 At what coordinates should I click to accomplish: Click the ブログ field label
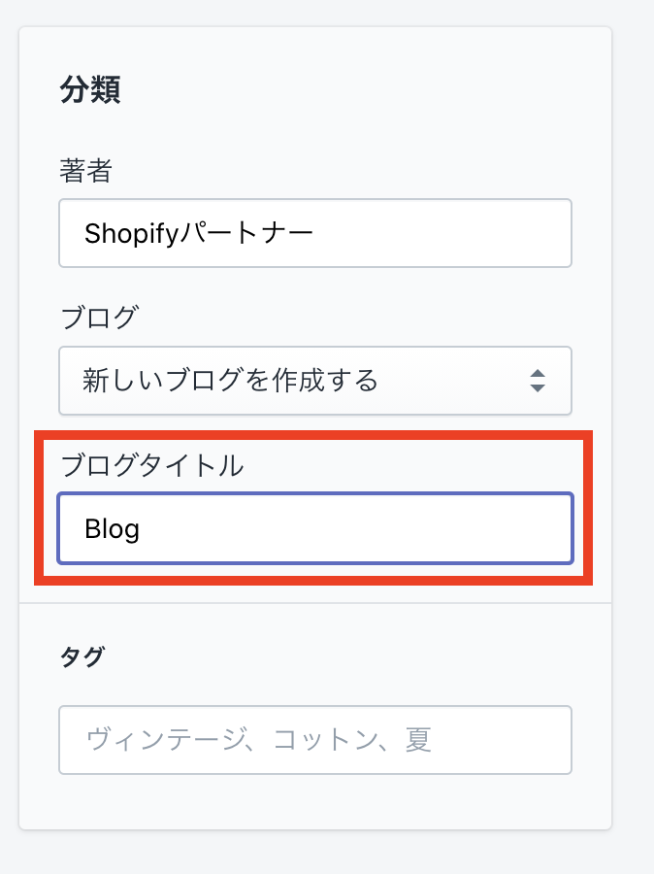coord(99,317)
